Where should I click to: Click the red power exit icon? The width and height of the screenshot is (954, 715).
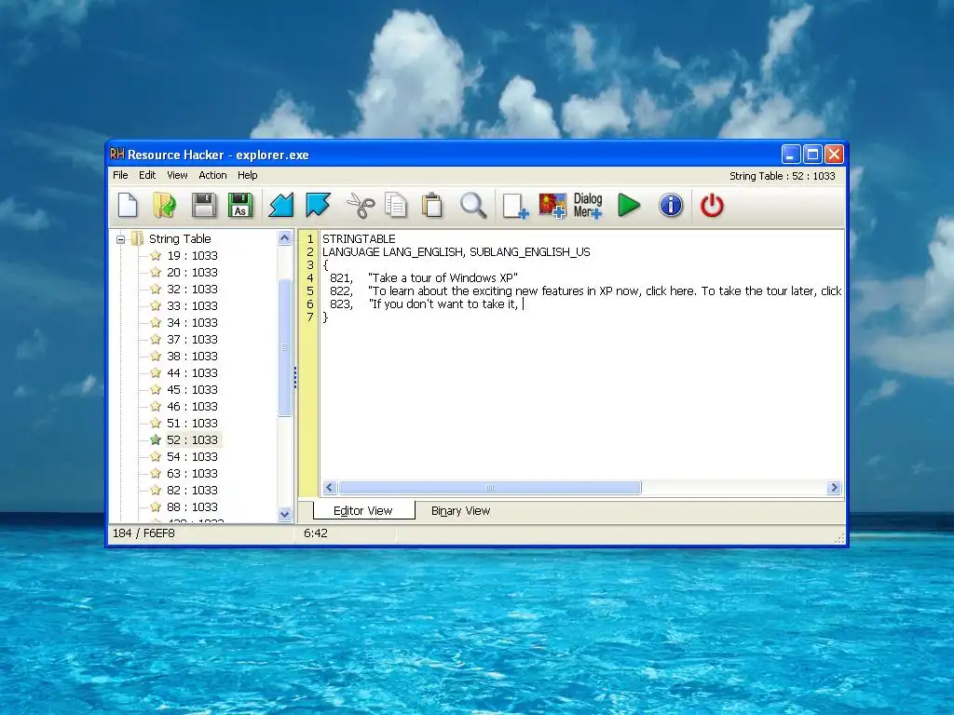(712, 205)
